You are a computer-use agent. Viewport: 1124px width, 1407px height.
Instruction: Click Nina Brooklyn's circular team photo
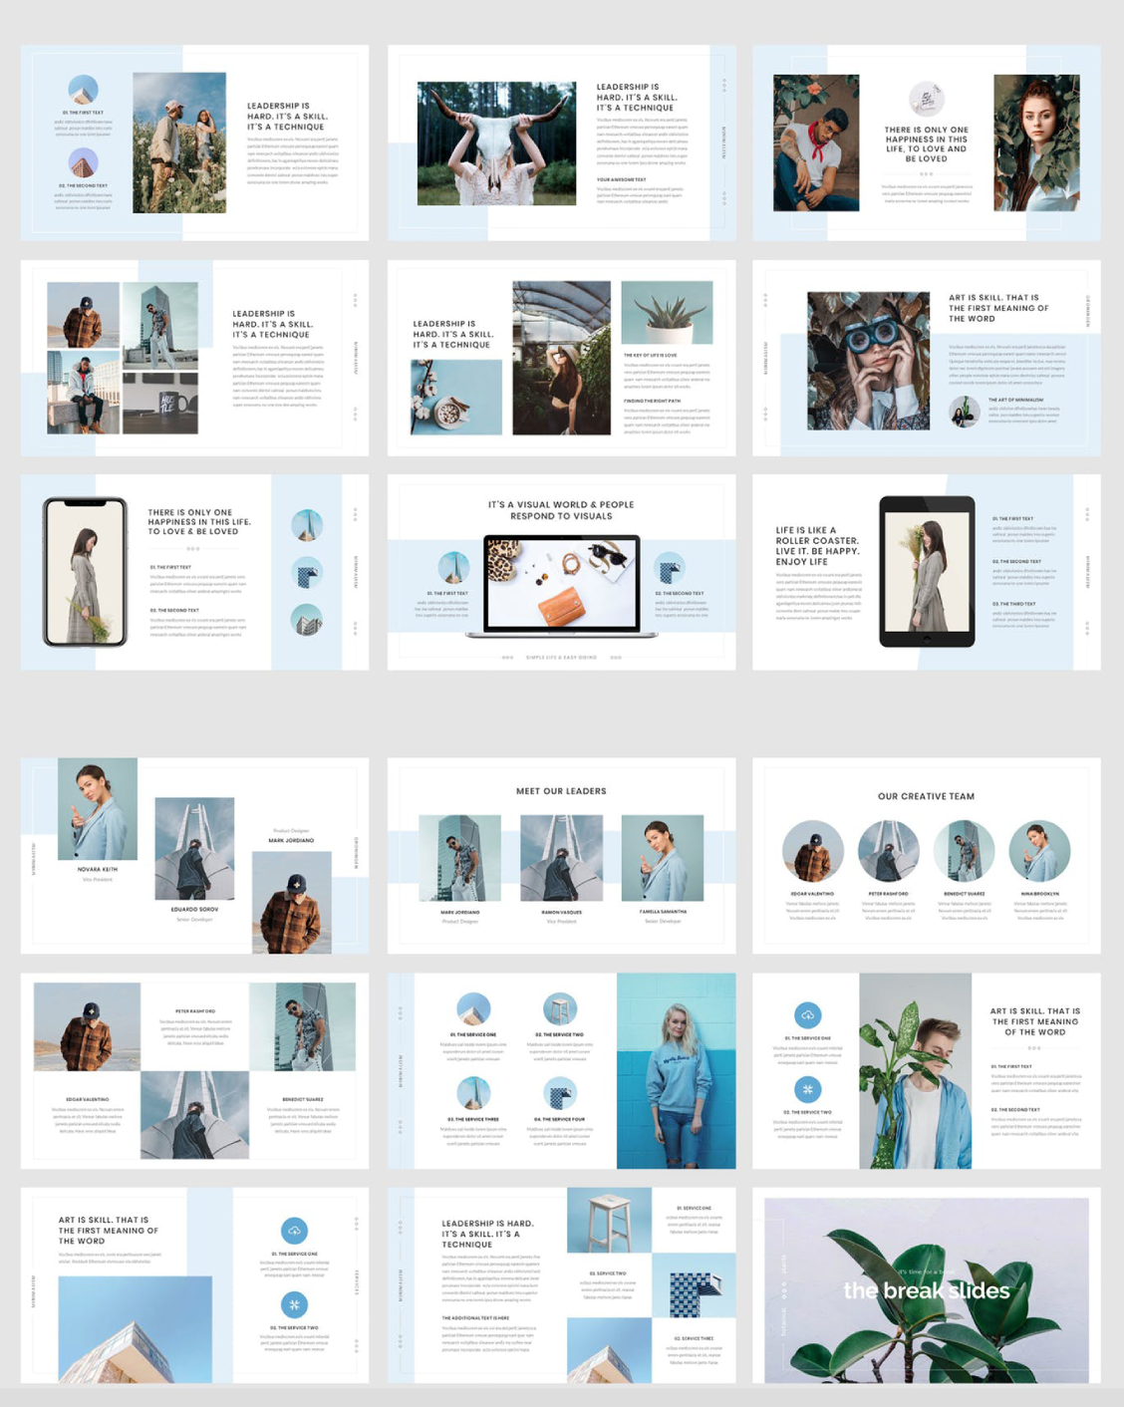click(x=1039, y=851)
